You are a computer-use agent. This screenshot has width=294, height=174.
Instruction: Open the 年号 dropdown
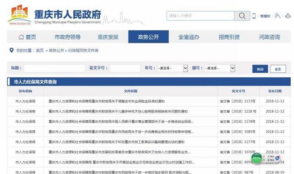click(x=172, y=68)
